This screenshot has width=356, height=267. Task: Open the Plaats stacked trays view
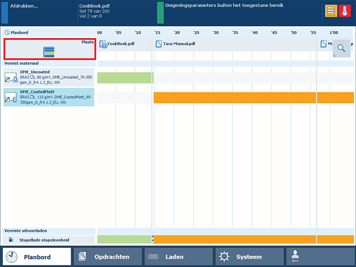50,49
